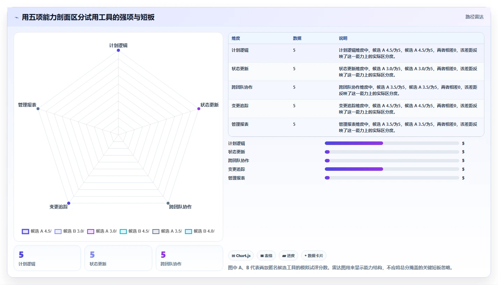Screen dimensions: 498x285
Task: Click the 状态更新 label beside its progress bar
Action: (x=236, y=152)
